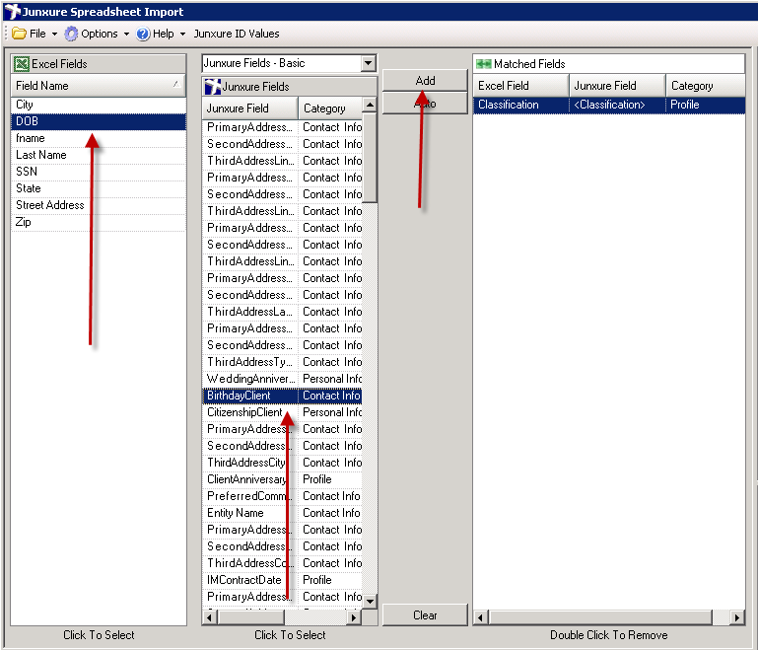Expand the Help menu dropdown arrow
This screenshot has width=758, height=650.
coord(182,34)
